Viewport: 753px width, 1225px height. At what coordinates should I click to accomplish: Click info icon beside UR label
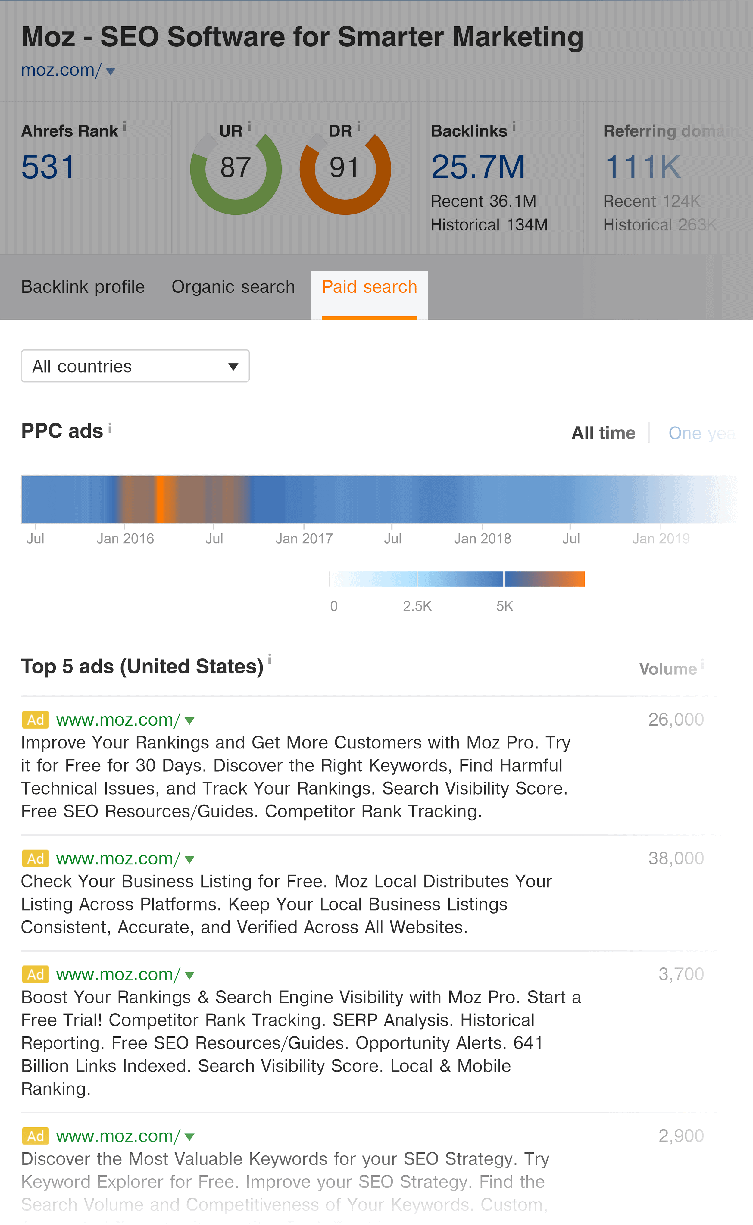pyautogui.click(x=249, y=126)
